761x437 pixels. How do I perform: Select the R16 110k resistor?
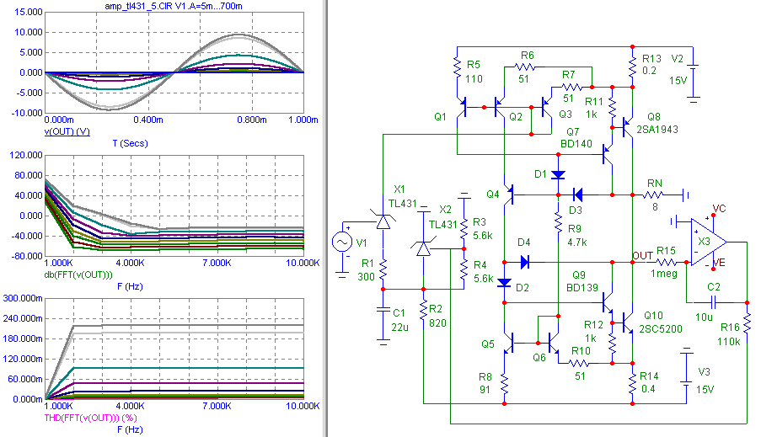747,323
